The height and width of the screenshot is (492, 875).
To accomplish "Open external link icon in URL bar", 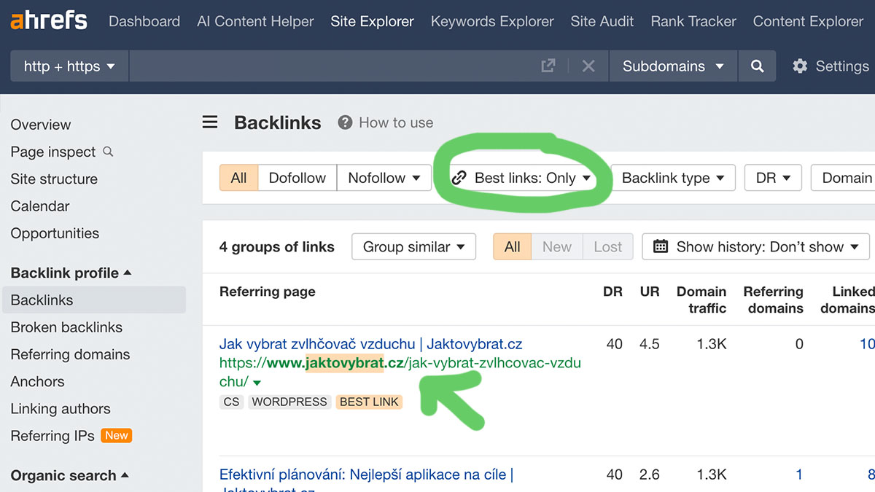I will point(548,66).
